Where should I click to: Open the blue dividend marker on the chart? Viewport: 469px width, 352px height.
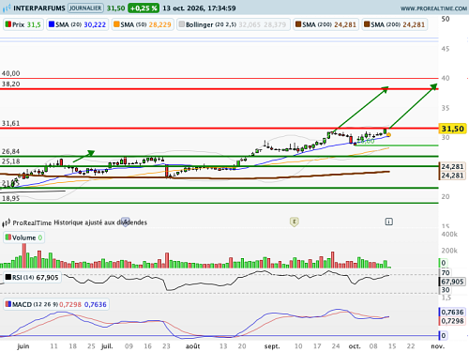click(x=126, y=222)
